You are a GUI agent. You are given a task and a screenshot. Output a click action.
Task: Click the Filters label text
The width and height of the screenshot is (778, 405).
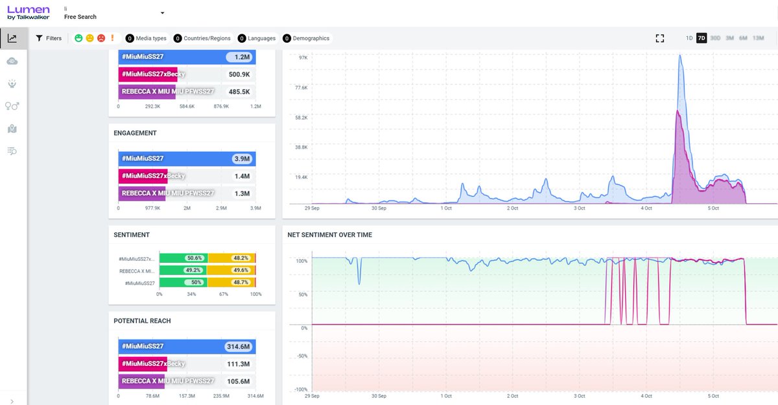point(54,38)
